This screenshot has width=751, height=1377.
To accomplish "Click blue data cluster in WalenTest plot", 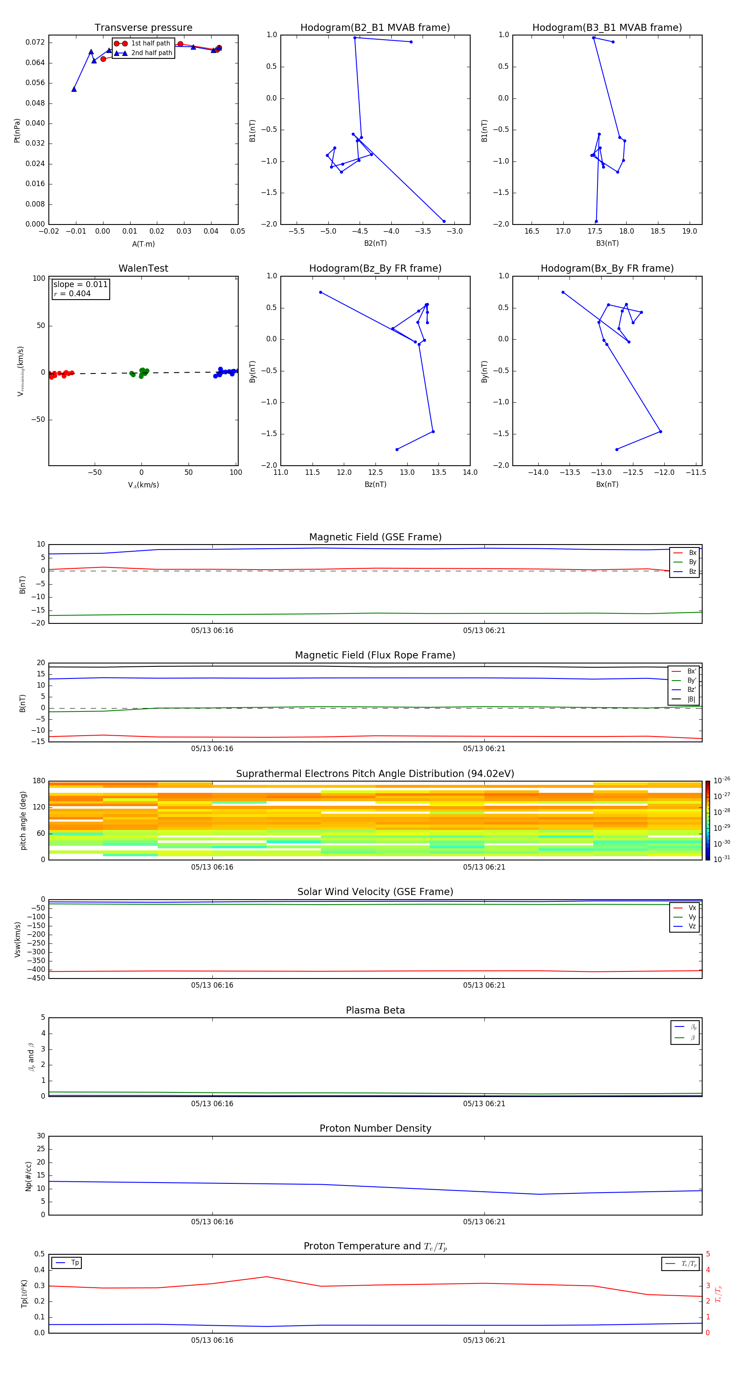I will coord(226,372).
